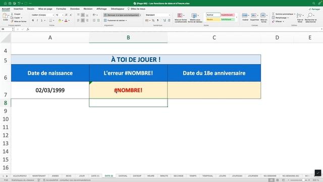Toggle underline formatting
Screen dimensions: 323x182
[41, 20]
